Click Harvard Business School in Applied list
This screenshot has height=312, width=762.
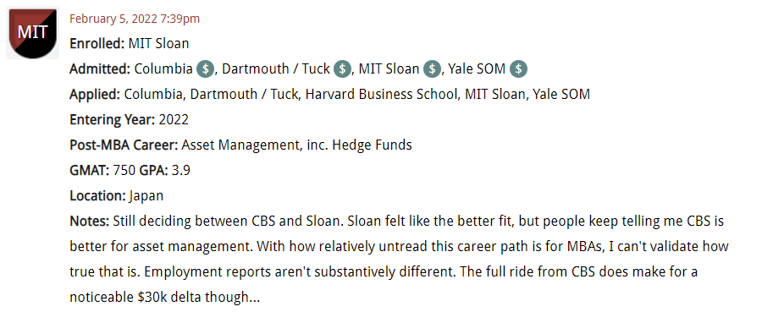click(383, 94)
